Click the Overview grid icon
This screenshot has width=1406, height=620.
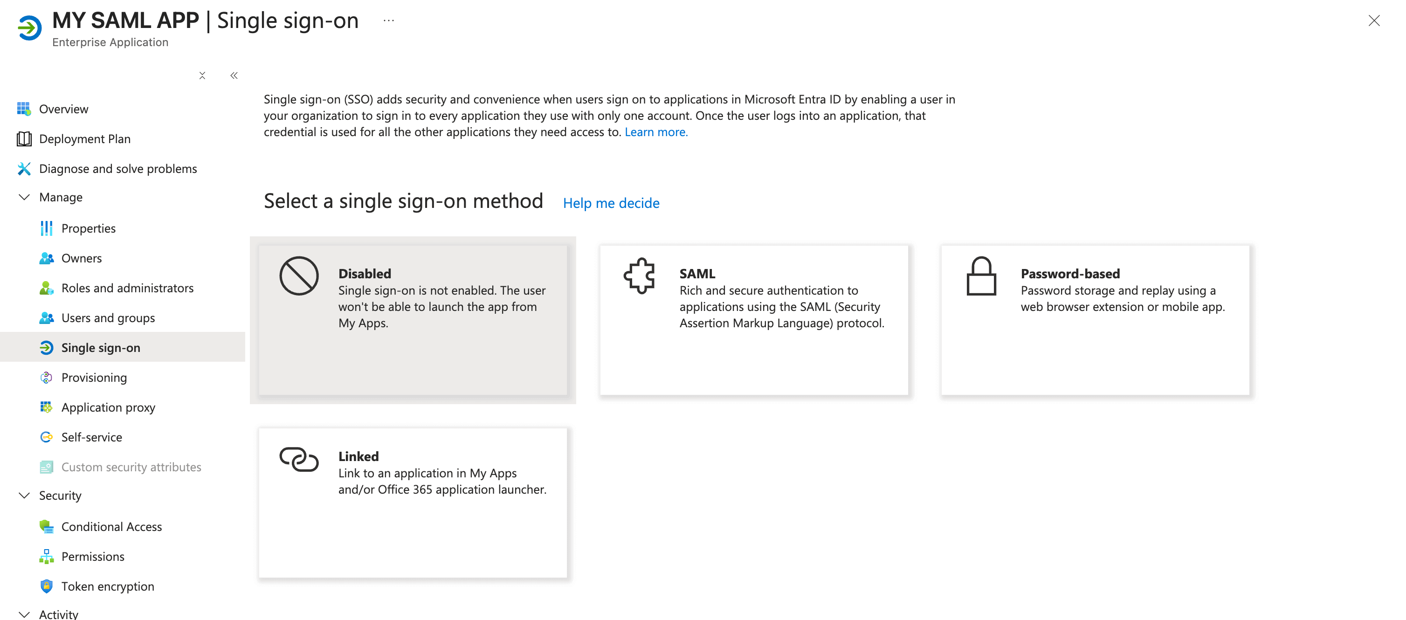[x=23, y=109]
